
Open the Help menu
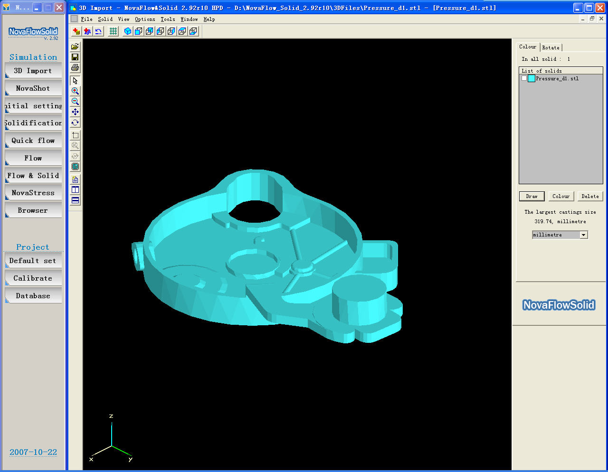(x=209, y=19)
